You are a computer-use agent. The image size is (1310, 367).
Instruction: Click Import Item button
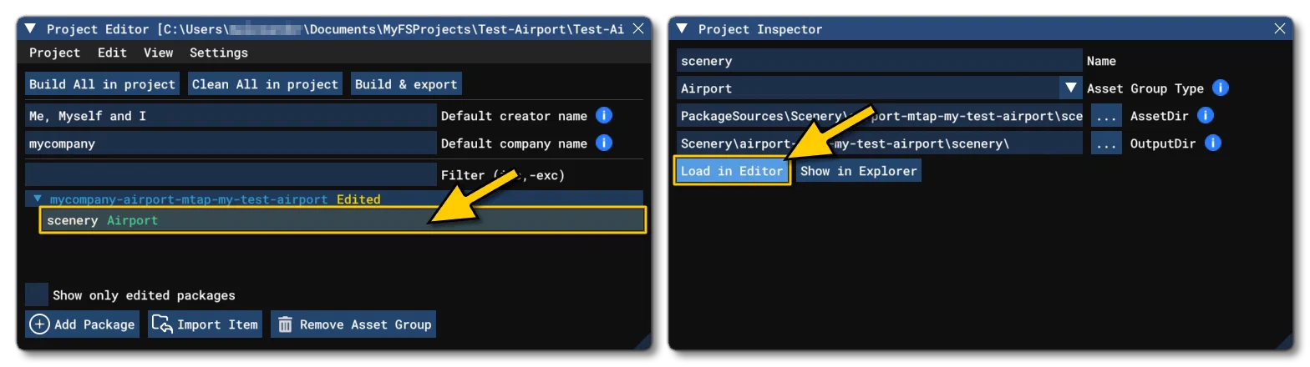pyautogui.click(x=206, y=324)
